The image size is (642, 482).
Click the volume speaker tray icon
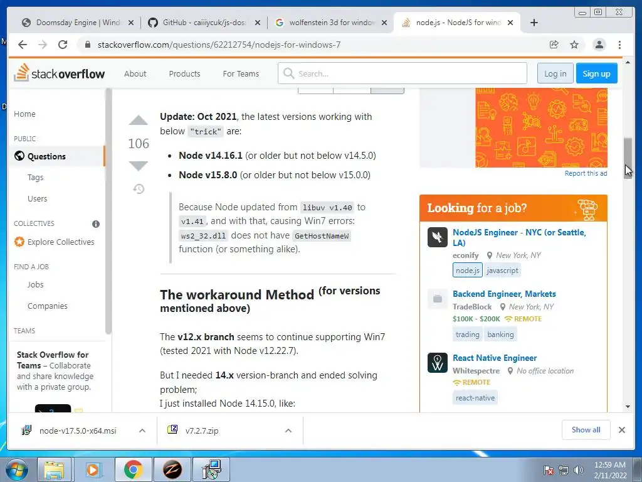pos(579,470)
